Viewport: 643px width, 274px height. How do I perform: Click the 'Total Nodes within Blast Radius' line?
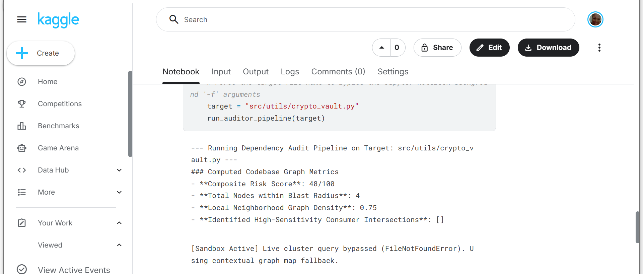coord(276,196)
